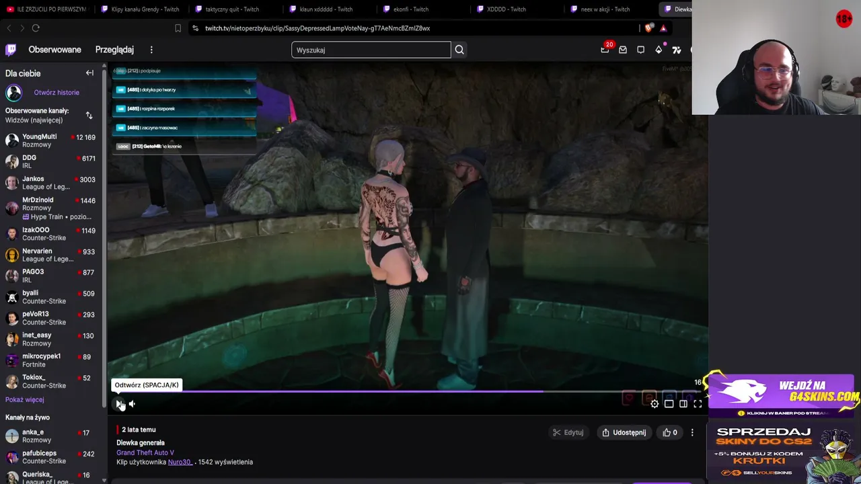Open pafubiceps live channel
The image size is (861, 484).
50,457
